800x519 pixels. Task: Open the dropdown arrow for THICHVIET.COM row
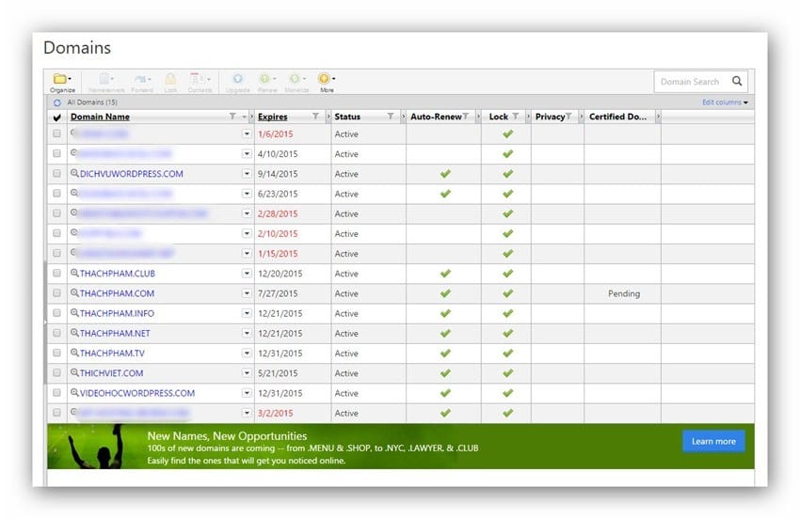tap(247, 372)
